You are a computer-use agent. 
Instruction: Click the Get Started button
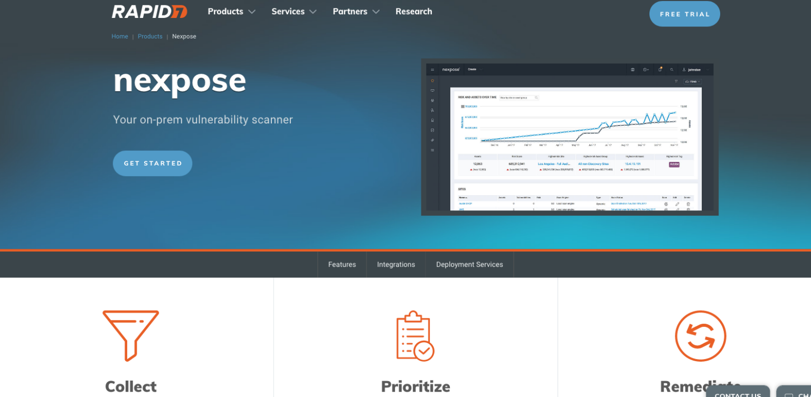[153, 163]
